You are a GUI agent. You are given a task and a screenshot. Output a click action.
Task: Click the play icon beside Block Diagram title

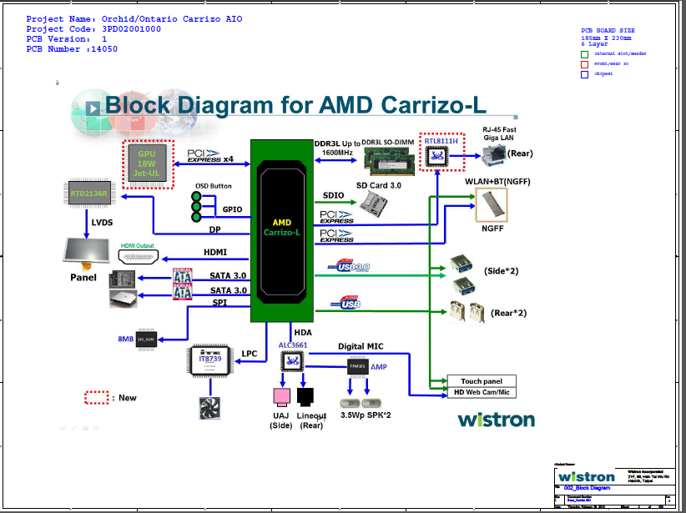93,108
